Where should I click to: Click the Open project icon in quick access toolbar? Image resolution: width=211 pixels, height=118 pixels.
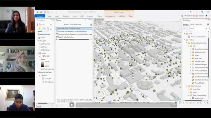click(x=41, y=12)
